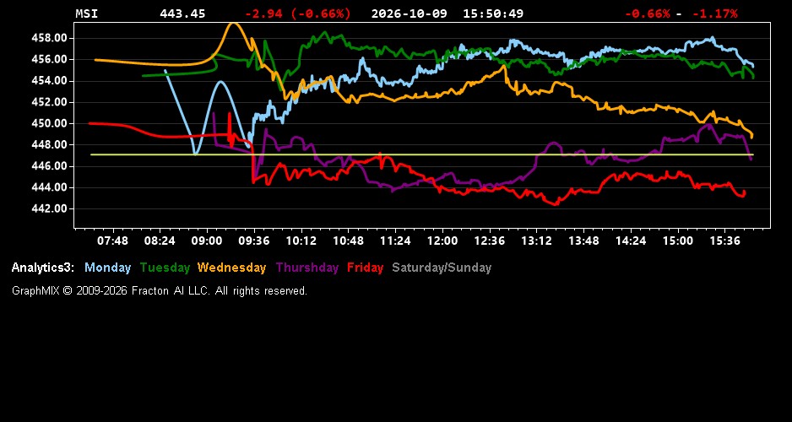Click the 442.00 y-axis label

point(49,209)
